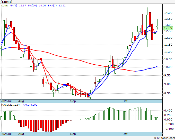The height and width of the screenshot is (140, 175).
Task: Click the 0.400 MACD axis label
Action: tap(168, 111)
